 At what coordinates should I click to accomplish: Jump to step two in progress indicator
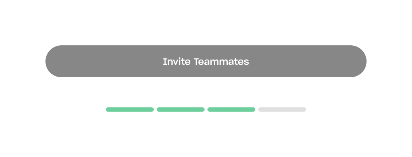[180, 110]
